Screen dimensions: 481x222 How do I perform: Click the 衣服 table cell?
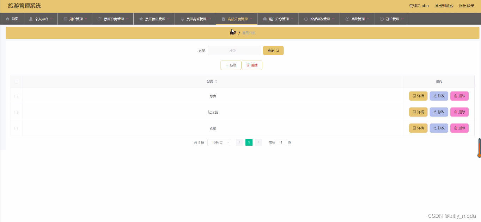pyautogui.click(x=213, y=128)
